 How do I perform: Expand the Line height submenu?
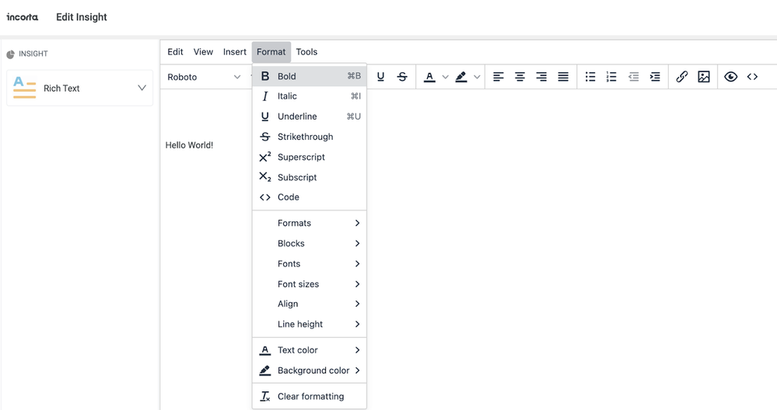[x=310, y=324]
